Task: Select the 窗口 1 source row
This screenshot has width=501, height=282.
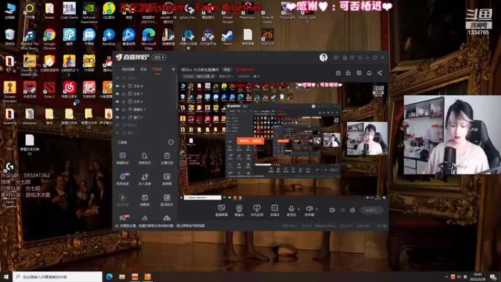Action: (145, 117)
